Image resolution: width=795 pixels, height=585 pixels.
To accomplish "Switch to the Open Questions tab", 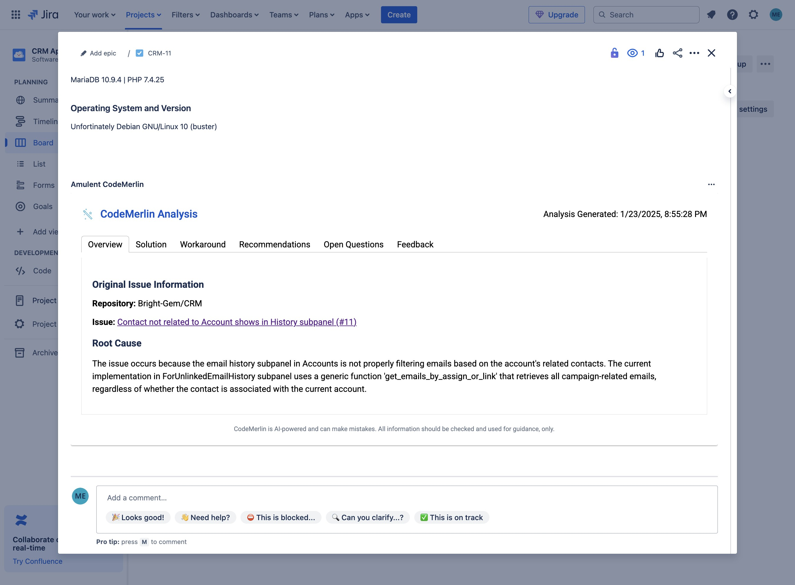I will tap(354, 244).
